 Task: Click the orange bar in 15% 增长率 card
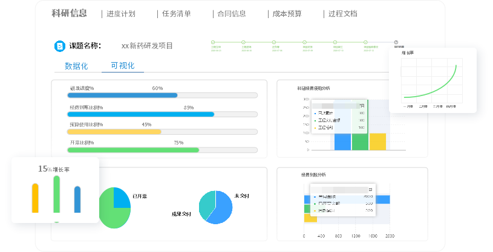click(x=35, y=198)
